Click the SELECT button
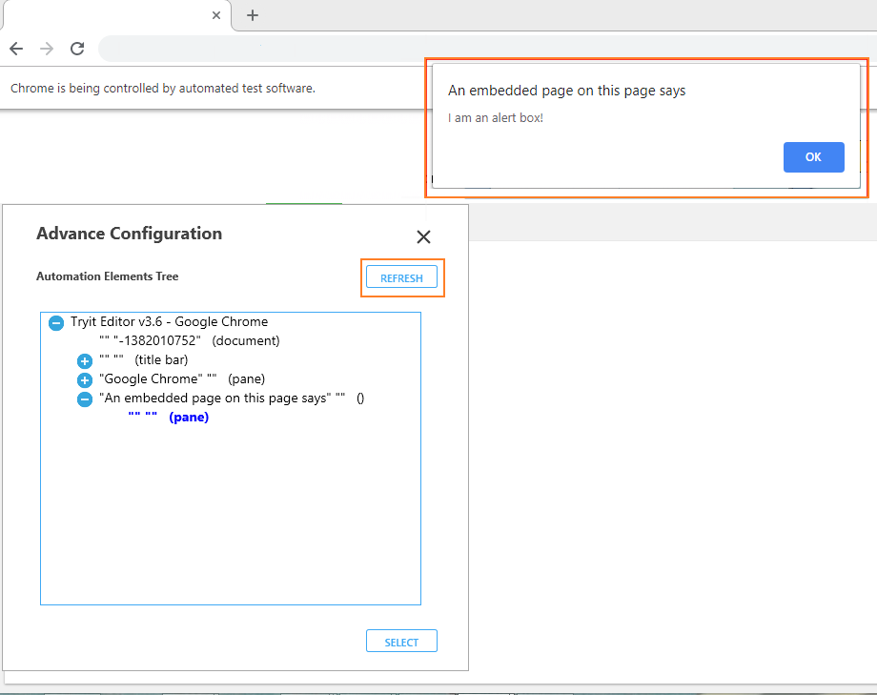 point(401,642)
